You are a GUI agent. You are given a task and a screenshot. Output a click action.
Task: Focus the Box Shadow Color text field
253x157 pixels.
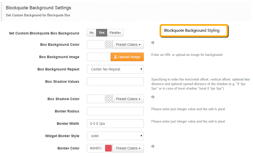pyautogui.click(x=96, y=99)
